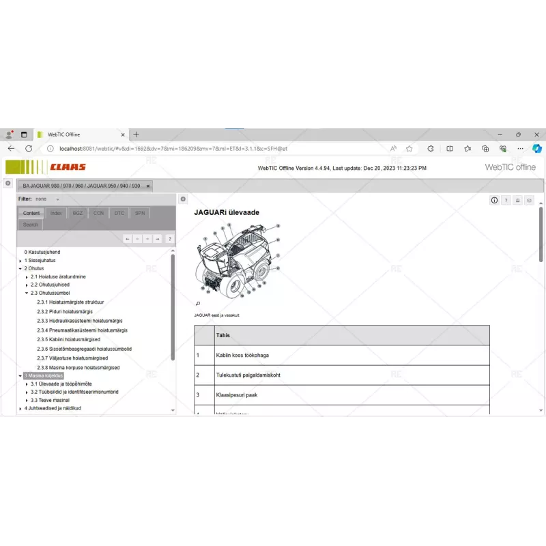Open feedback with the envelope icon
The image size is (546, 546).
(x=528, y=199)
